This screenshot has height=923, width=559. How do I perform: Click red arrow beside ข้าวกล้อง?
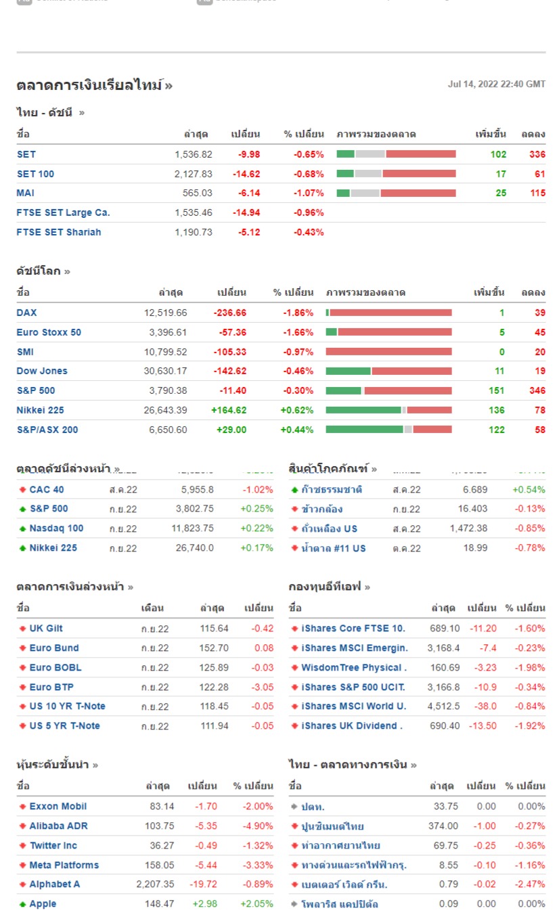(x=294, y=509)
